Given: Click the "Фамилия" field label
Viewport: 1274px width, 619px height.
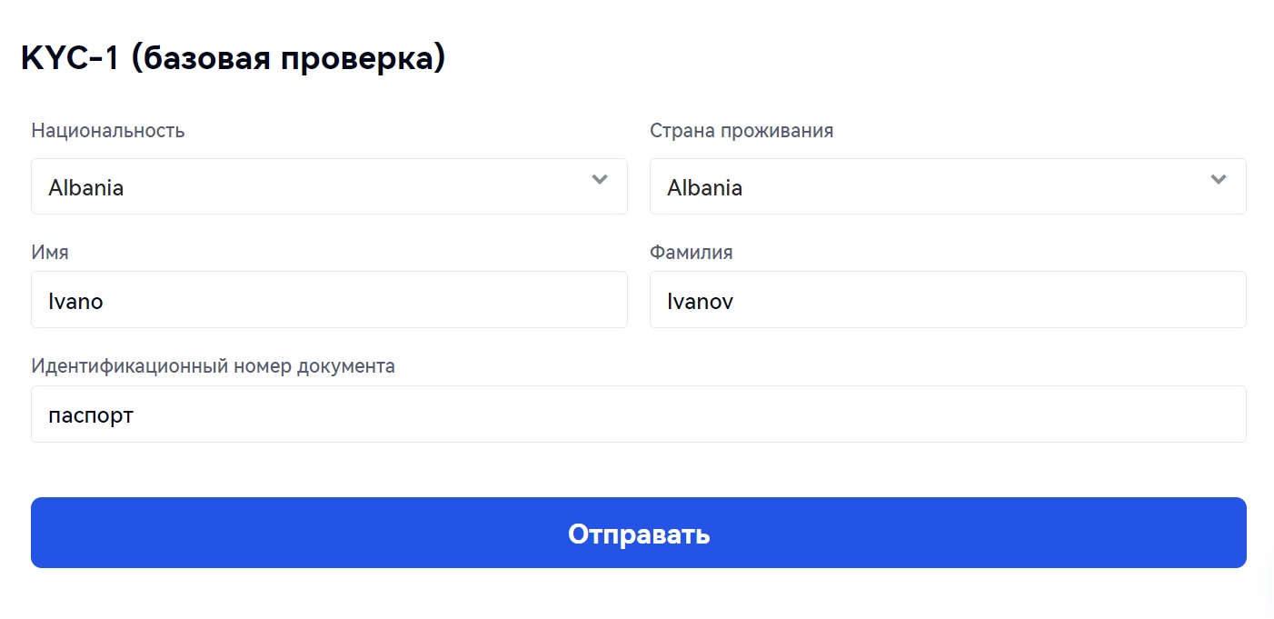Looking at the screenshot, I should (692, 252).
